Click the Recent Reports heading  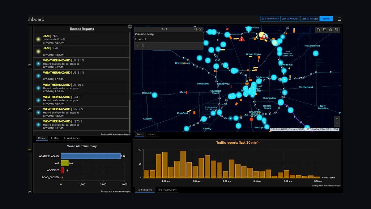82,29
